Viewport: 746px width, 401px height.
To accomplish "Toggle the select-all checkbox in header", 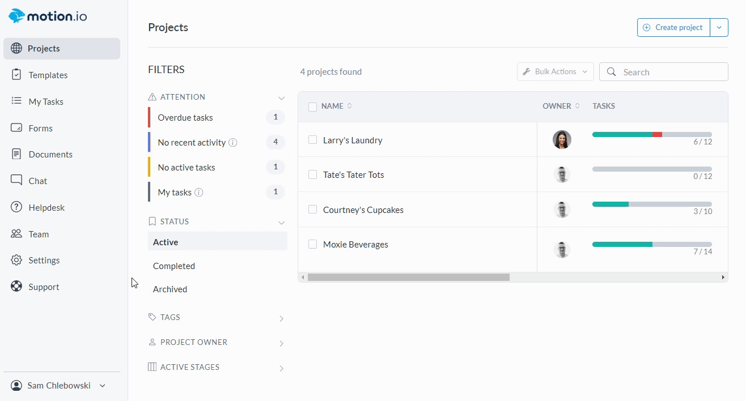I will click(312, 106).
